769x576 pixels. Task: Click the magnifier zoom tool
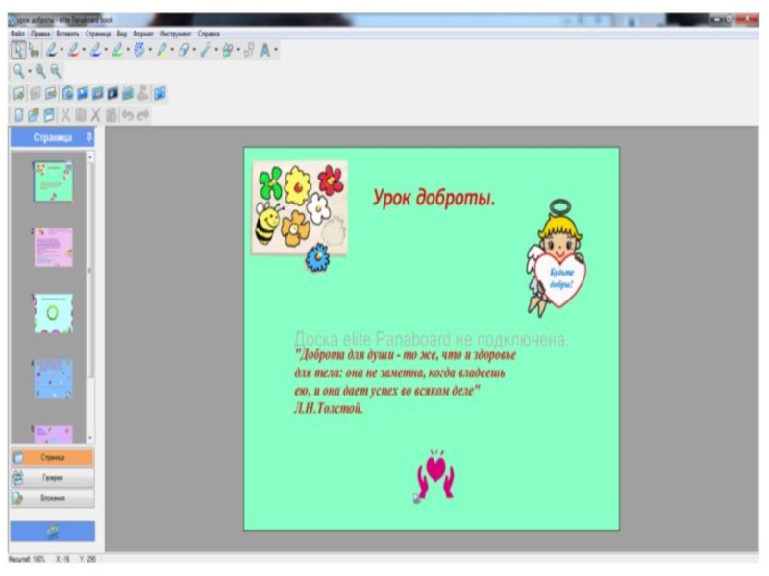[18, 71]
